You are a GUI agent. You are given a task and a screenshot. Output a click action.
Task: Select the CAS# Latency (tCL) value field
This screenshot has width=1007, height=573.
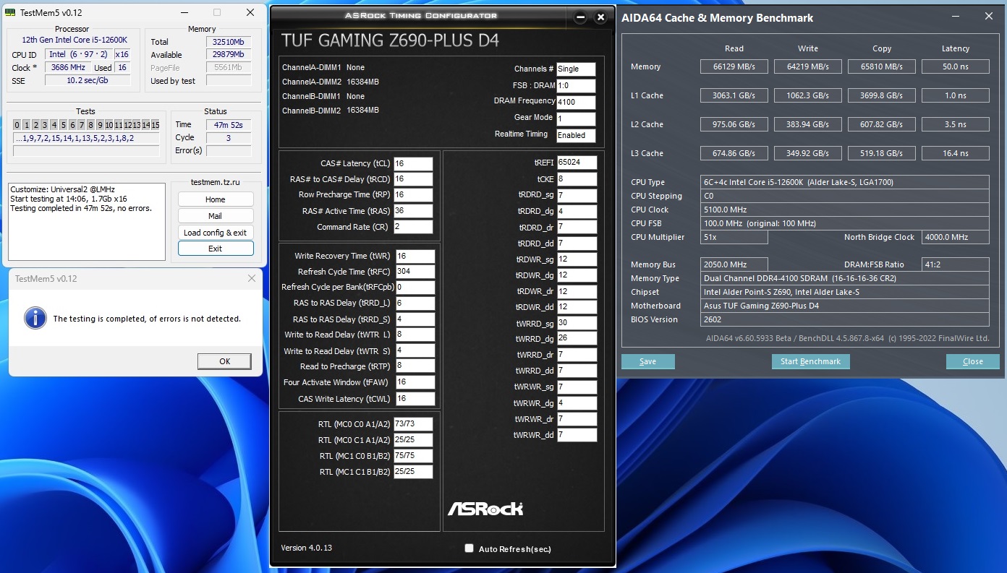413,164
